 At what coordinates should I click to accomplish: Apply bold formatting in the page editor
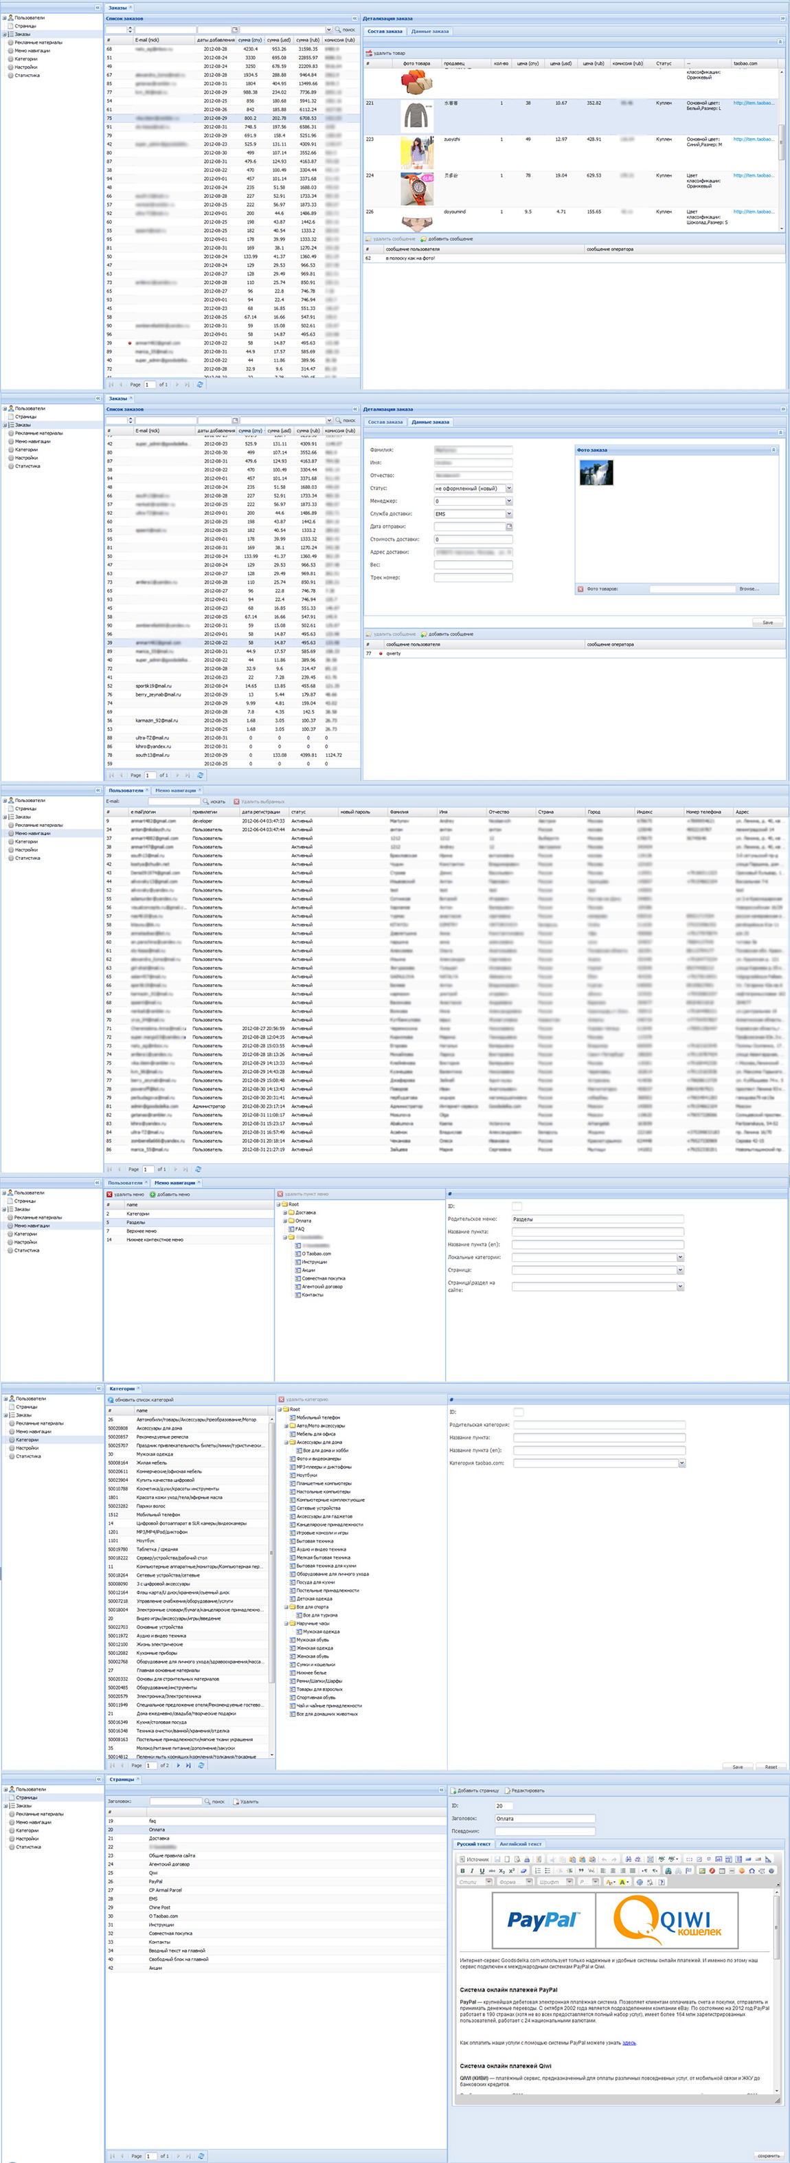pos(462,1871)
